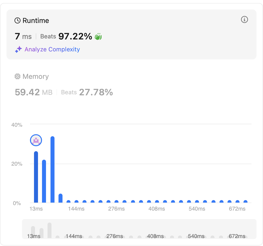Click the green clapping hands icon

point(98,37)
